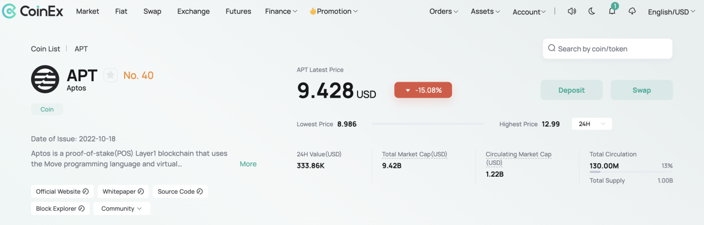The width and height of the screenshot is (704, 225).
Task: Expand the Orders dropdown
Action: [x=444, y=11]
